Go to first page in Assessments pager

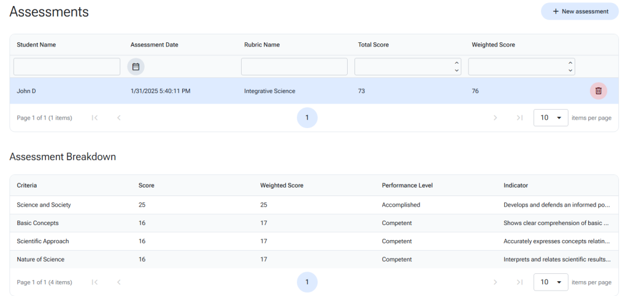tap(94, 118)
